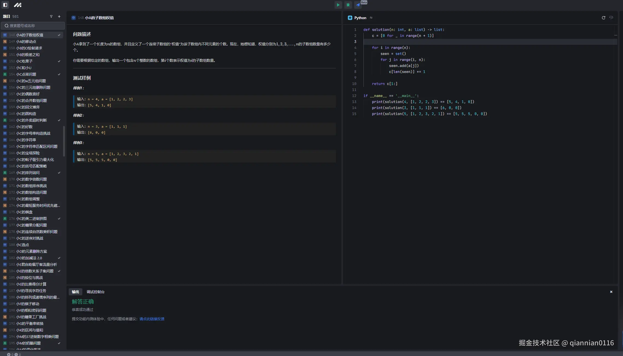This screenshot has width=623, height=356.
Task: Run code with green play button
Action: [338, 5]
